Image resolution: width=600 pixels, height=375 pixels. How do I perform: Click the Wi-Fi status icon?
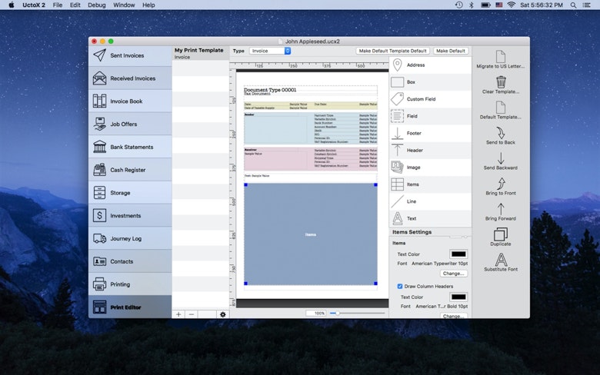point(511,5)
